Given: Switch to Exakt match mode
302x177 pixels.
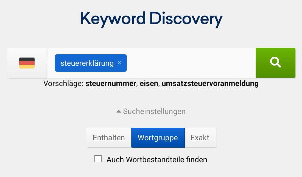Looking at the screenshot, I should [200, 138].
